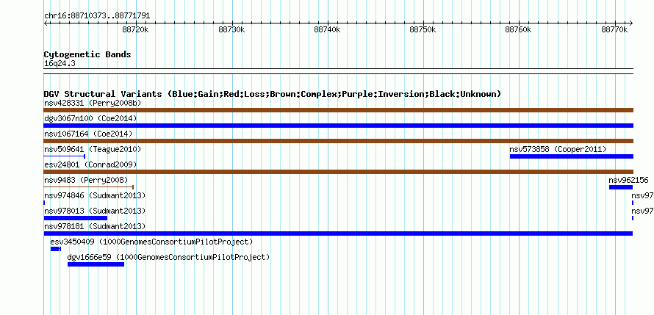Viewport: 654px width, 315px height.
Task: Select the 88760k ruler tick label
Action: click(519, 30)
